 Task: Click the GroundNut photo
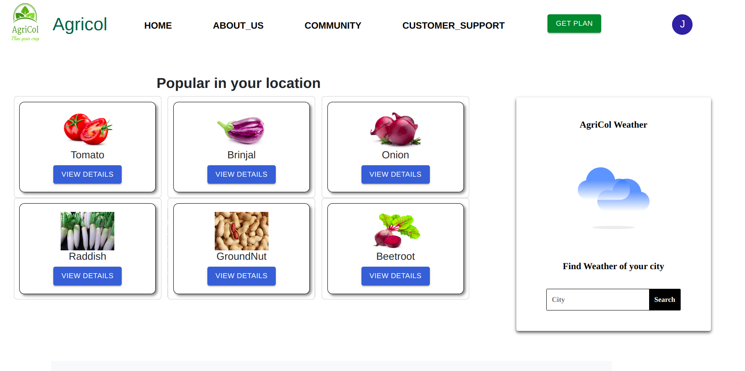click(x=241, y=231)
